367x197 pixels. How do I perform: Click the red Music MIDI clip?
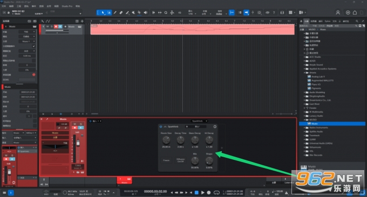pyautogui.click(x=192, y=30)
